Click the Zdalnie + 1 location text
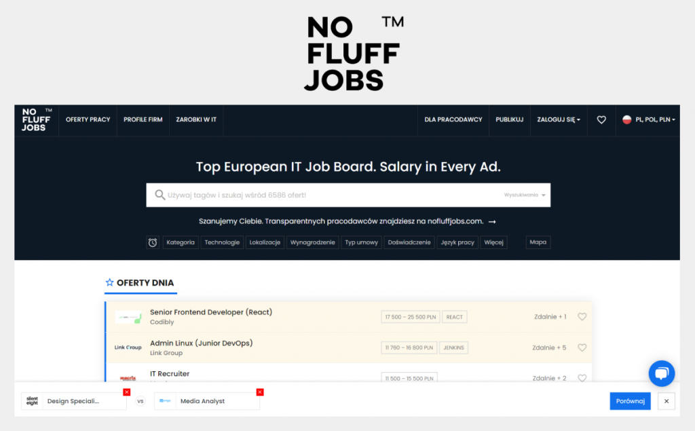The width and height of the screenshot is (695, 431). pyautogui.click(x=550, y=316)
